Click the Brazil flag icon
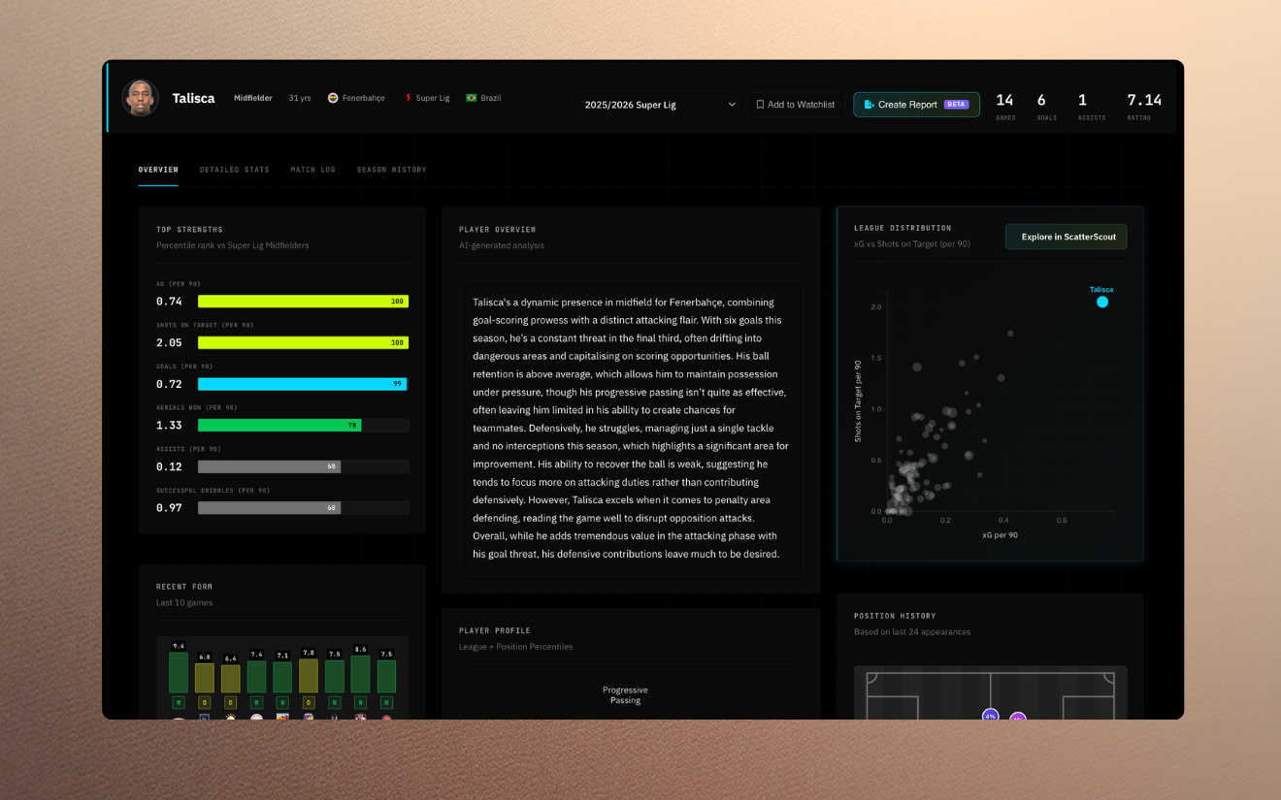Viewport: 1281px width, 800px height. pyautogui.click(x=472, y=98)
